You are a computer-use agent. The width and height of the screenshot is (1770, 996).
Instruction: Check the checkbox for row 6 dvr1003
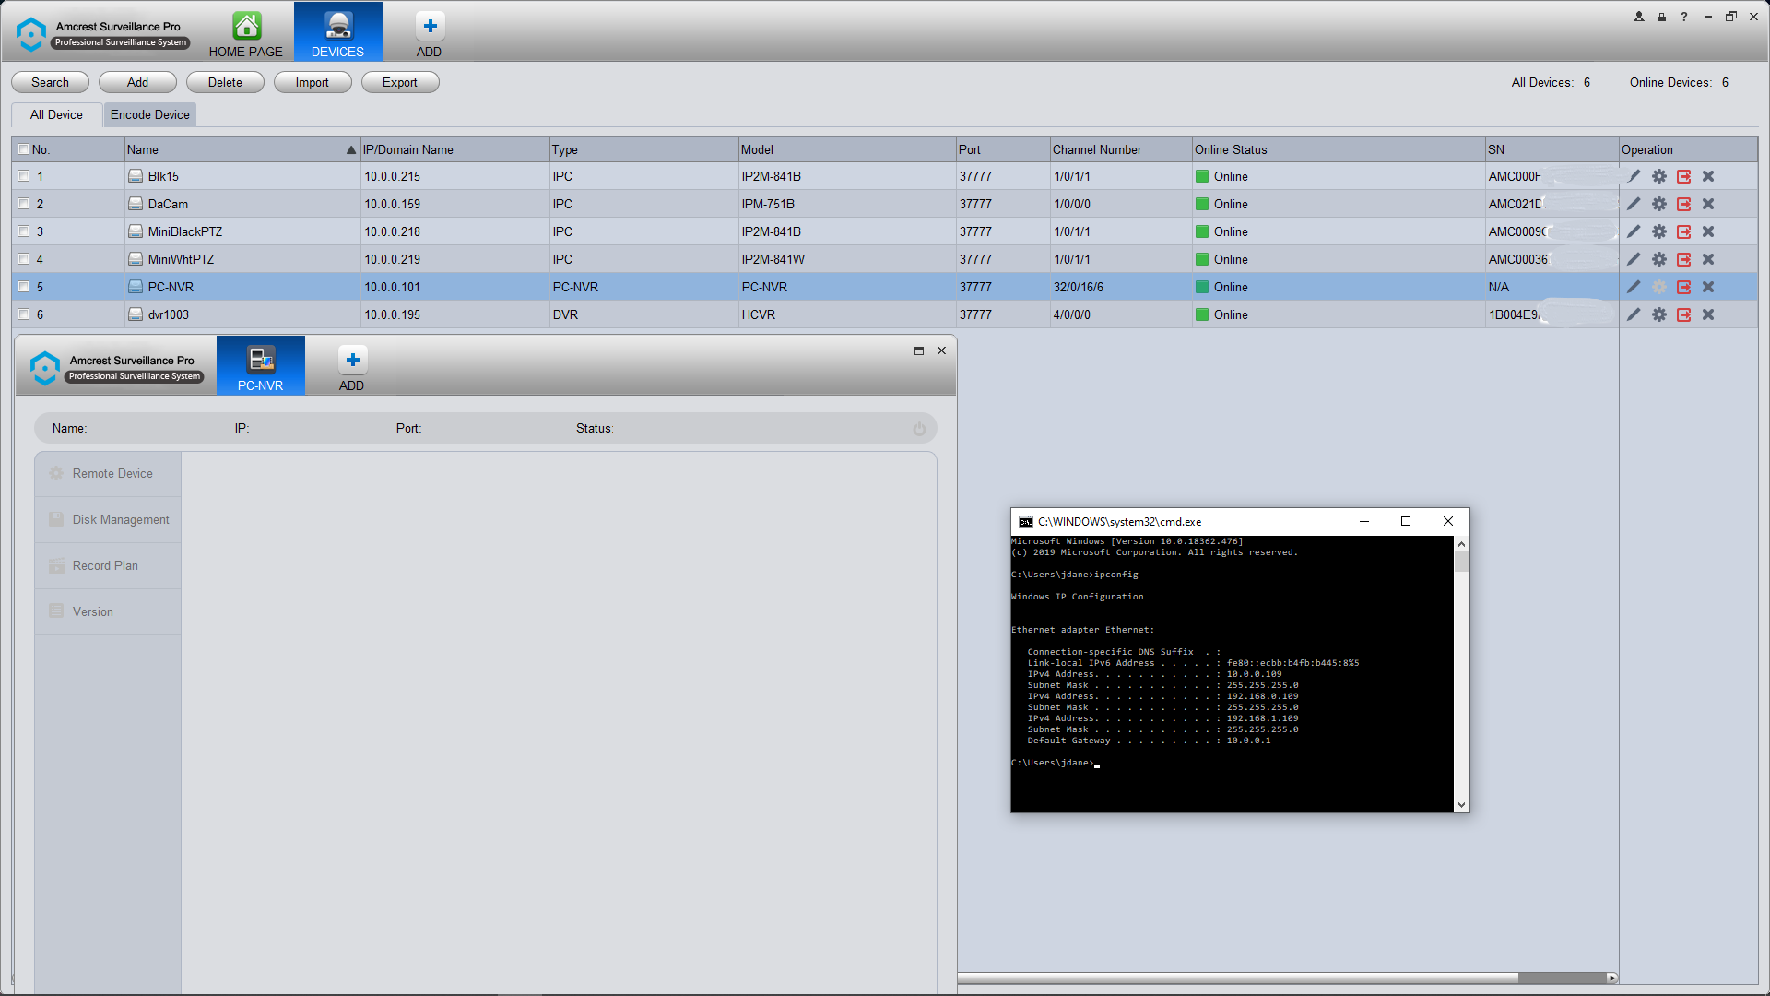pyautogui.click(x=24, y=314)
